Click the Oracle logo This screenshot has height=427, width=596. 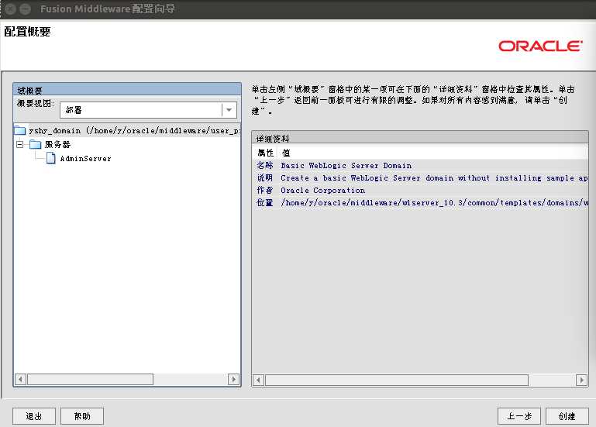[540, 46]
